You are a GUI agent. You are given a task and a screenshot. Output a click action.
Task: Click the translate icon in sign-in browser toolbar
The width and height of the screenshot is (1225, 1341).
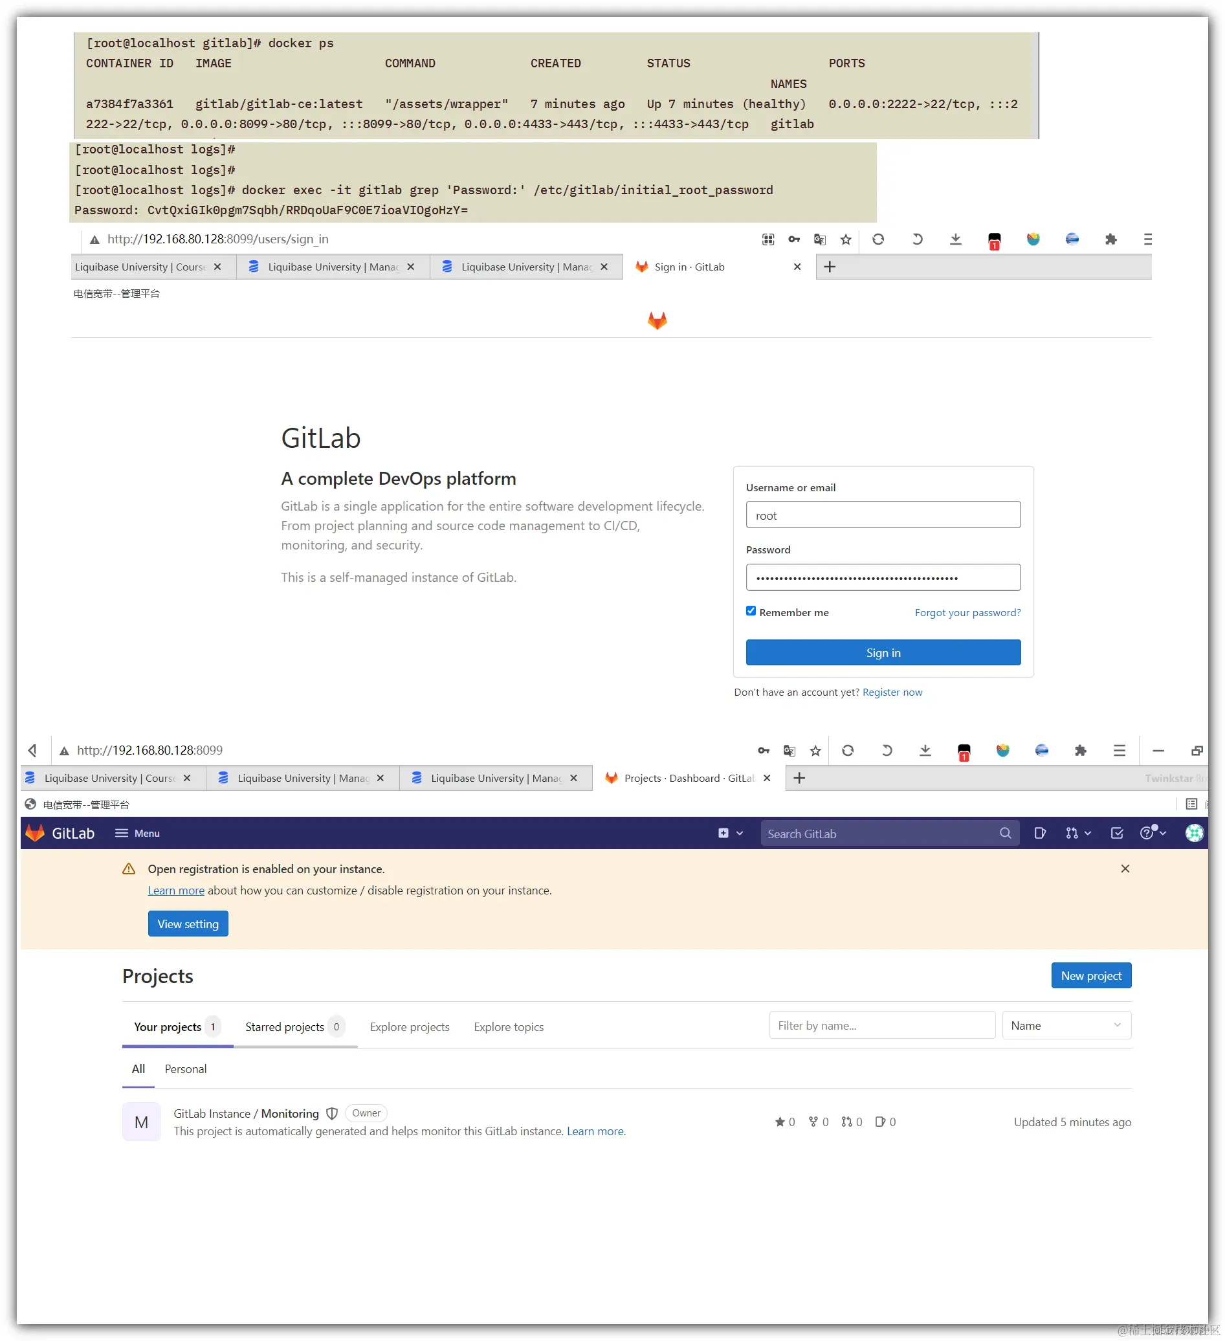[x=819, y=239]
